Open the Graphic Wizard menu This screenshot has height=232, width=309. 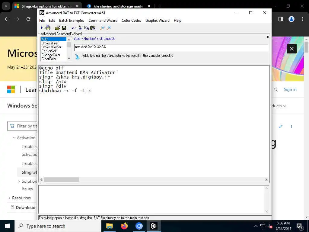(158, 21)
